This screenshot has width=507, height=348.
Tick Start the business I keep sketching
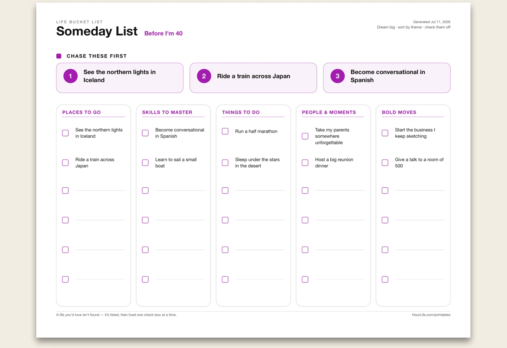[x=385, y=133]
